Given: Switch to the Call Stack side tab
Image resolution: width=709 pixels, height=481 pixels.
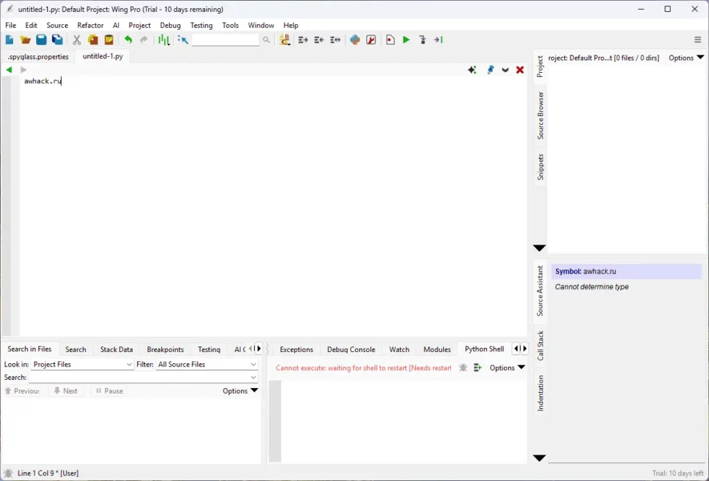Looking at the screenshot, I should (x=540, y=346).
